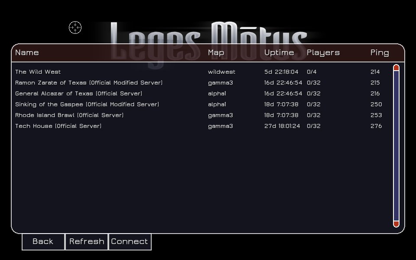Click the scrollbar up arrow cap
416x260 pixels.
[x=396, y=68]
